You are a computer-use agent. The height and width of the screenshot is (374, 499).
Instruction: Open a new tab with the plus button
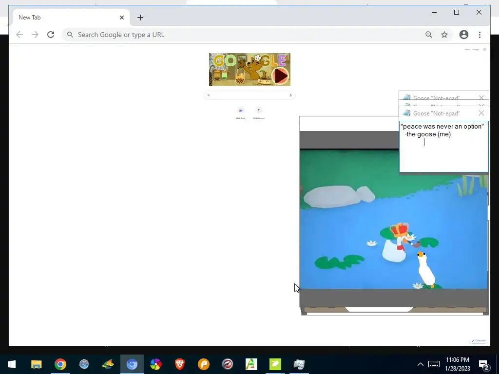140,18
